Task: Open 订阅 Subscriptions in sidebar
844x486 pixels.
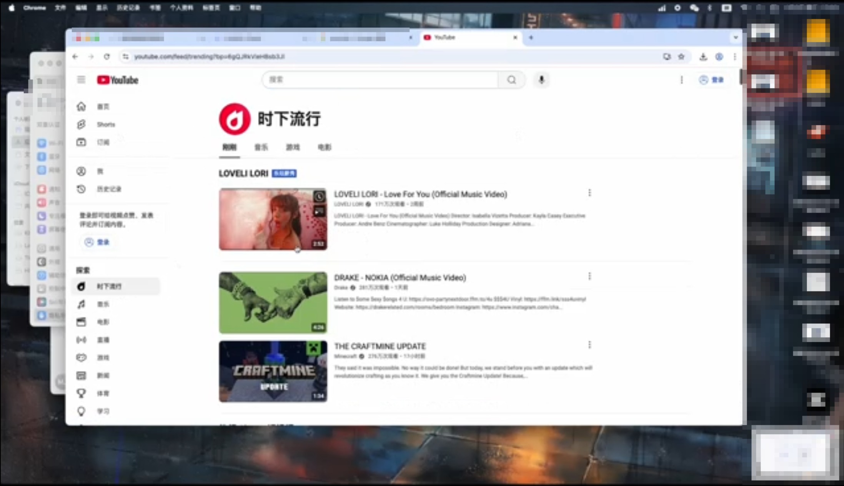Action: [115, 142]
